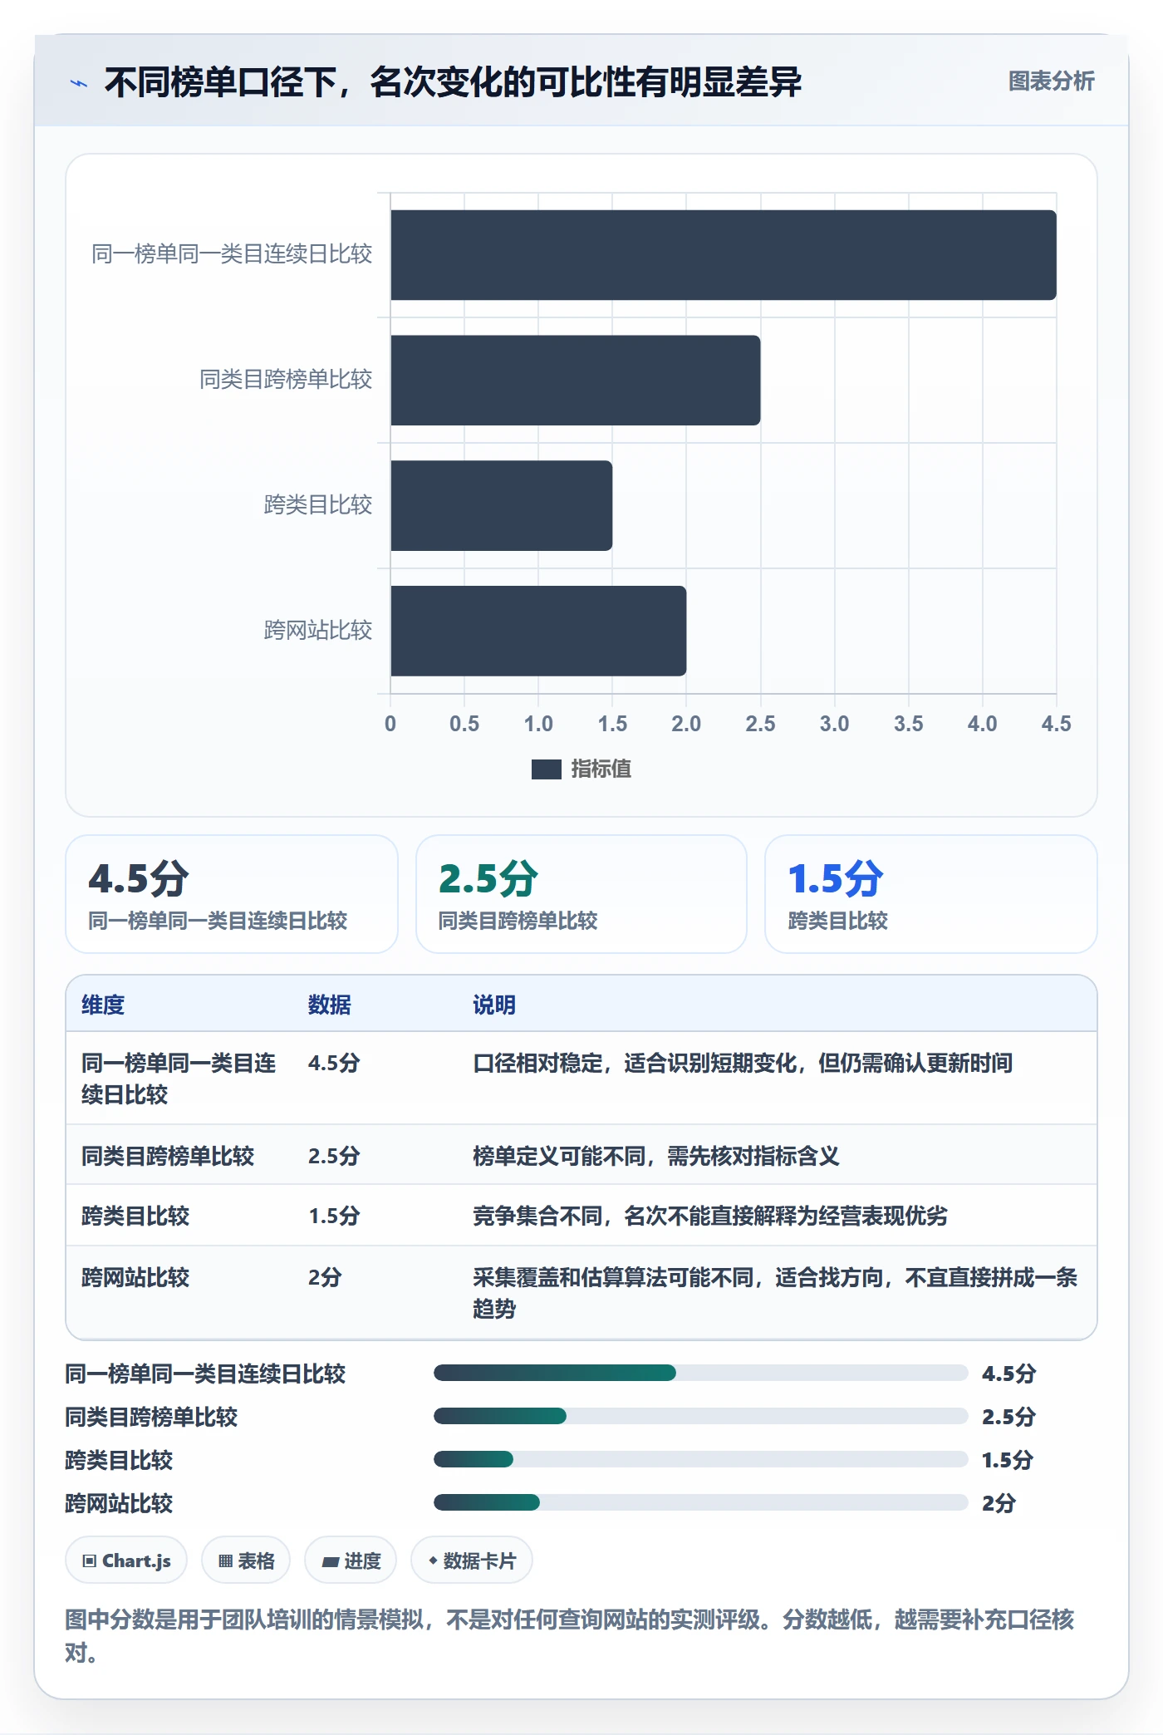
Task: Click explanation 竞争集合不同，名次不能直接解释为经营表现优劣
Action: point(710,1216)
